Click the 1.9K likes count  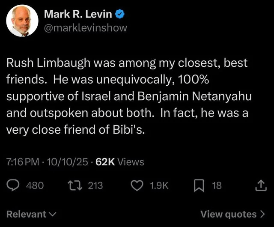(160, 185)
